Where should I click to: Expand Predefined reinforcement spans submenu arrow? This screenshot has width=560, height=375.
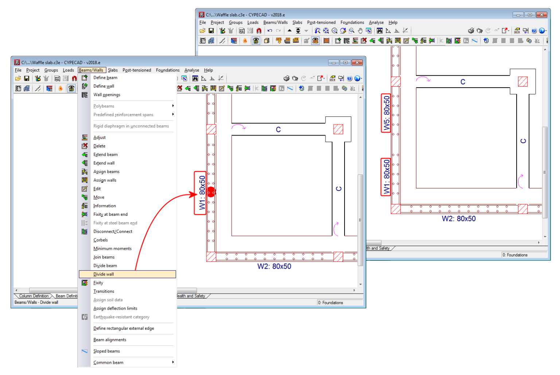pyautogui.click(x=173, y=114)
